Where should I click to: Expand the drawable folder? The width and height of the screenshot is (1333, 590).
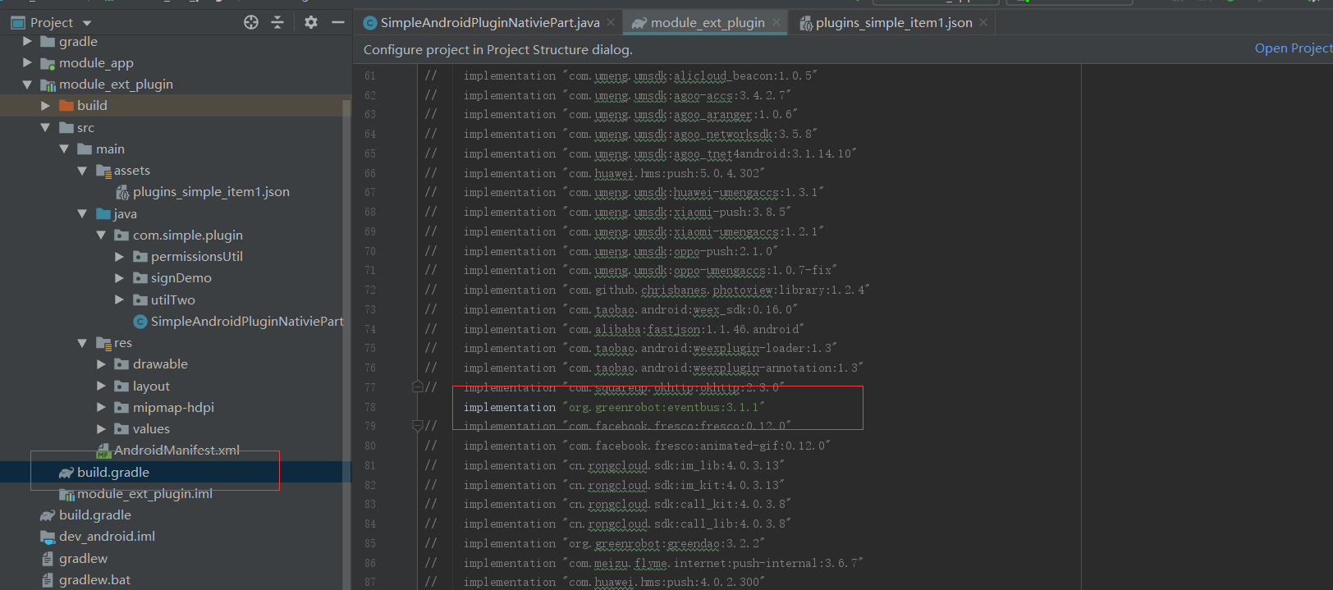[101, 364]
